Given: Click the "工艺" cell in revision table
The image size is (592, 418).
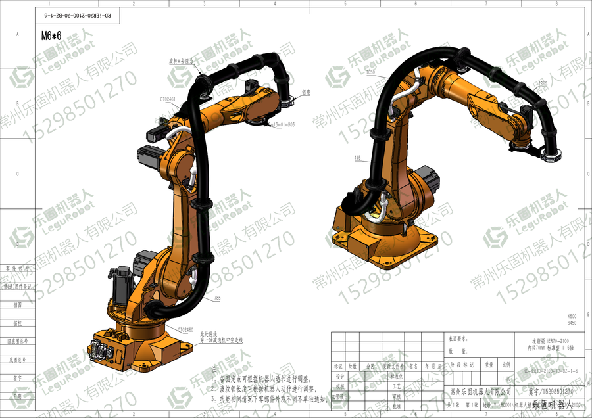Looking at the screenshot, I should click(x=397, y=386).
